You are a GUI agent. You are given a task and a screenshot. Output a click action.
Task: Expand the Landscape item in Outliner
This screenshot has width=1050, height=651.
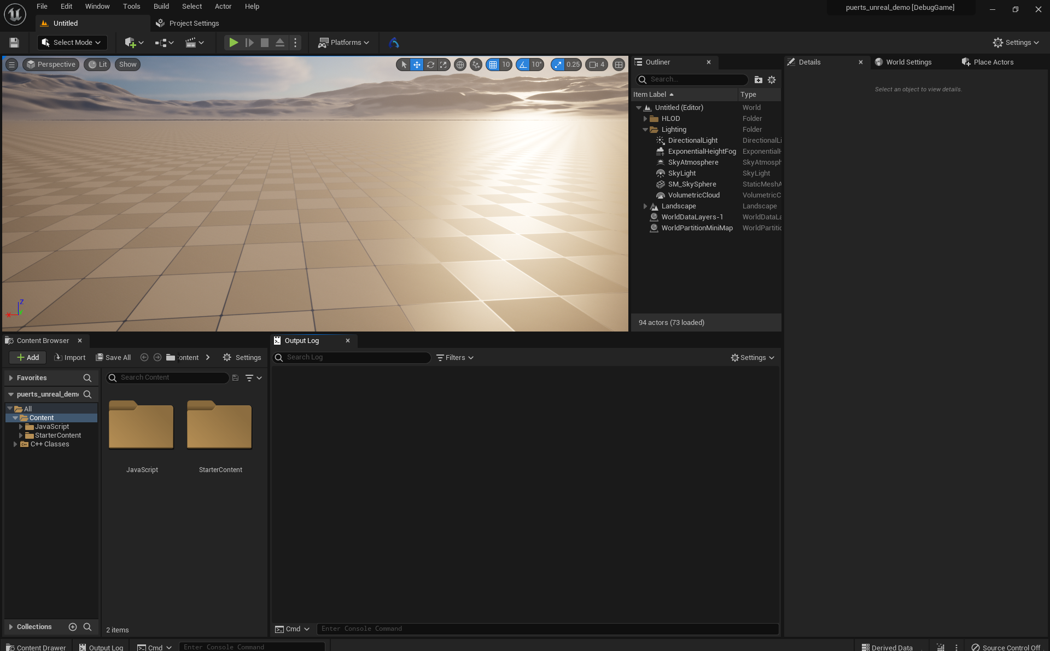[x=645, y=206]
